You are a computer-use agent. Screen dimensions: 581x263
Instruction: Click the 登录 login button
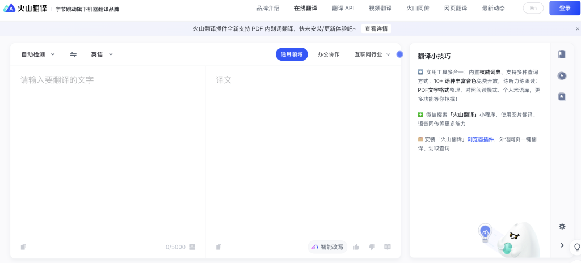coord(565,8)
